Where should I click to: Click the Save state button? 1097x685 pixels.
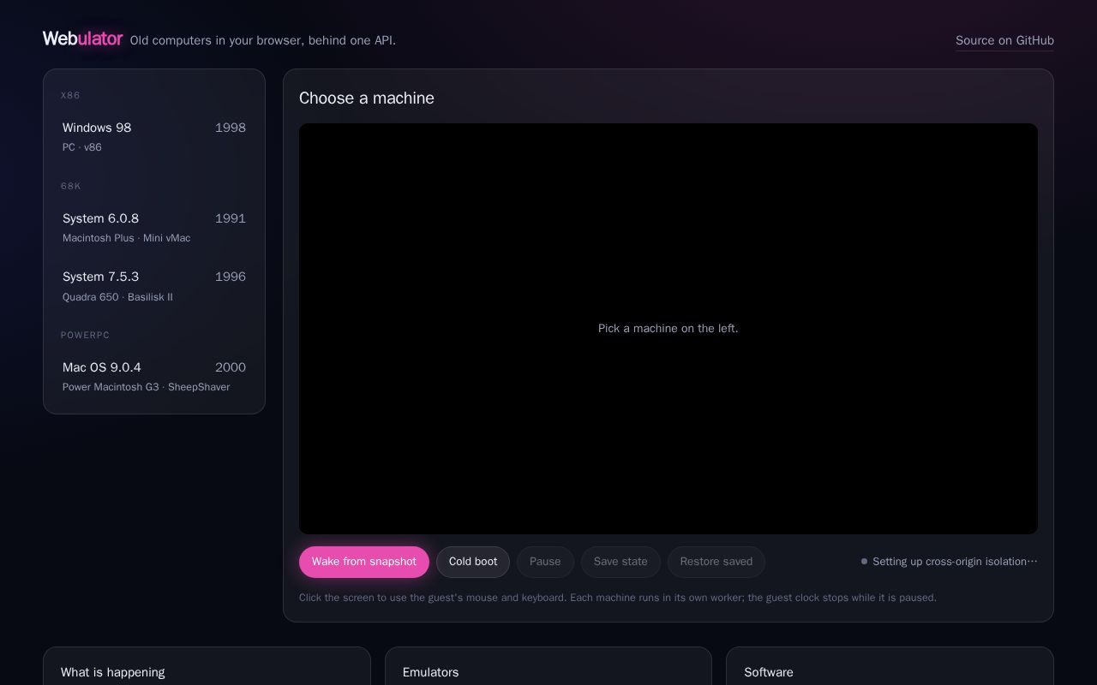point(620,562)
